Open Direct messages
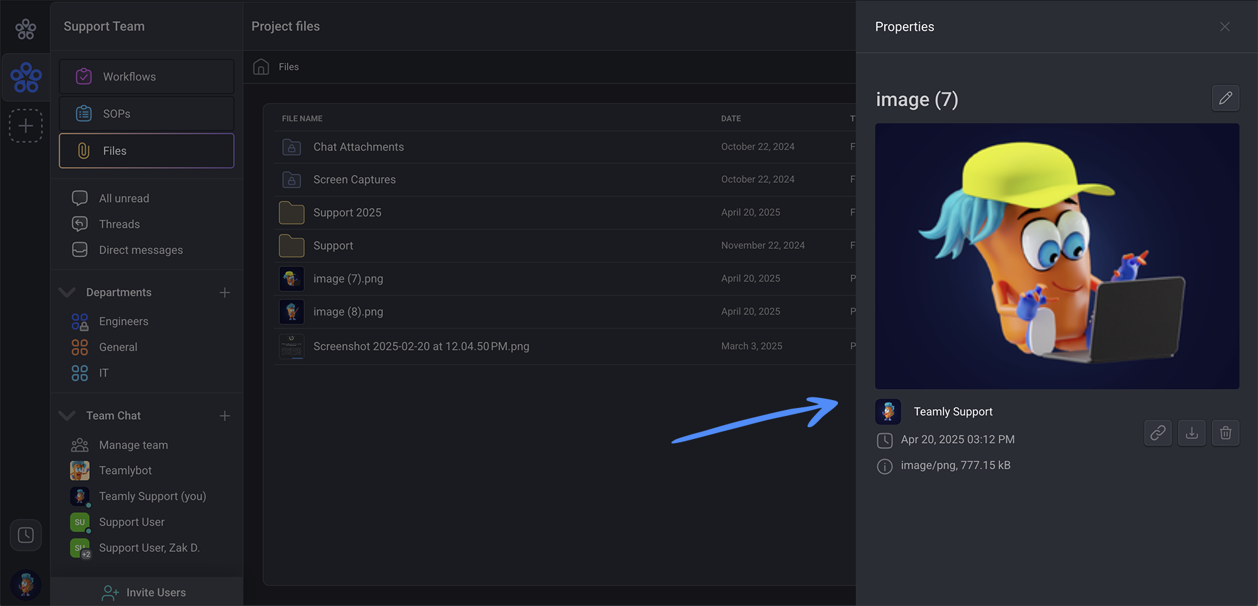 pyautogui.click(x=141, y=250)
